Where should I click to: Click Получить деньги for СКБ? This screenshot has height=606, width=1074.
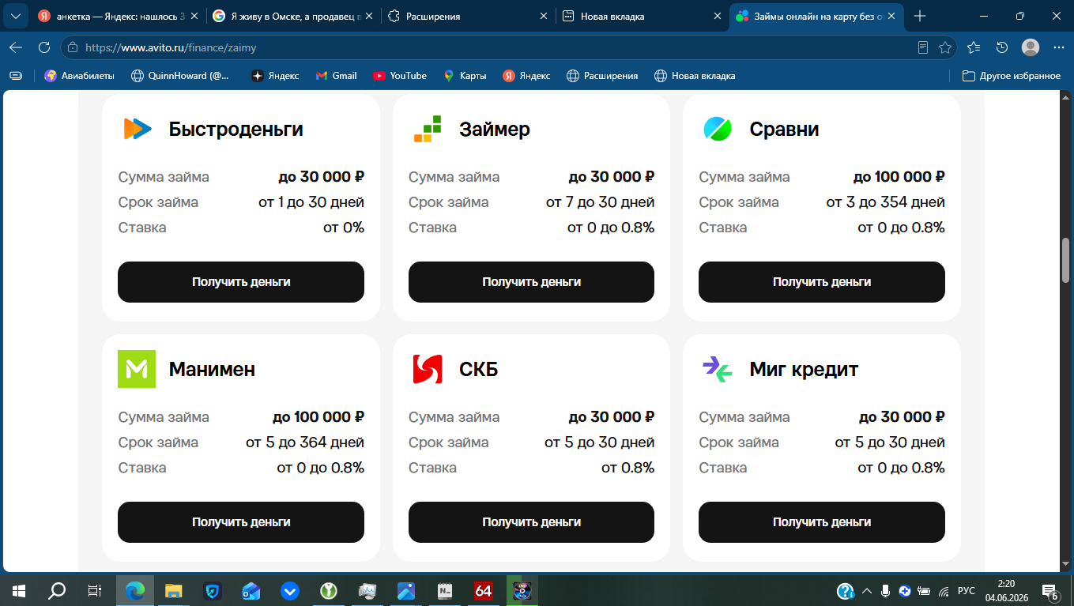tap(531, 521)
